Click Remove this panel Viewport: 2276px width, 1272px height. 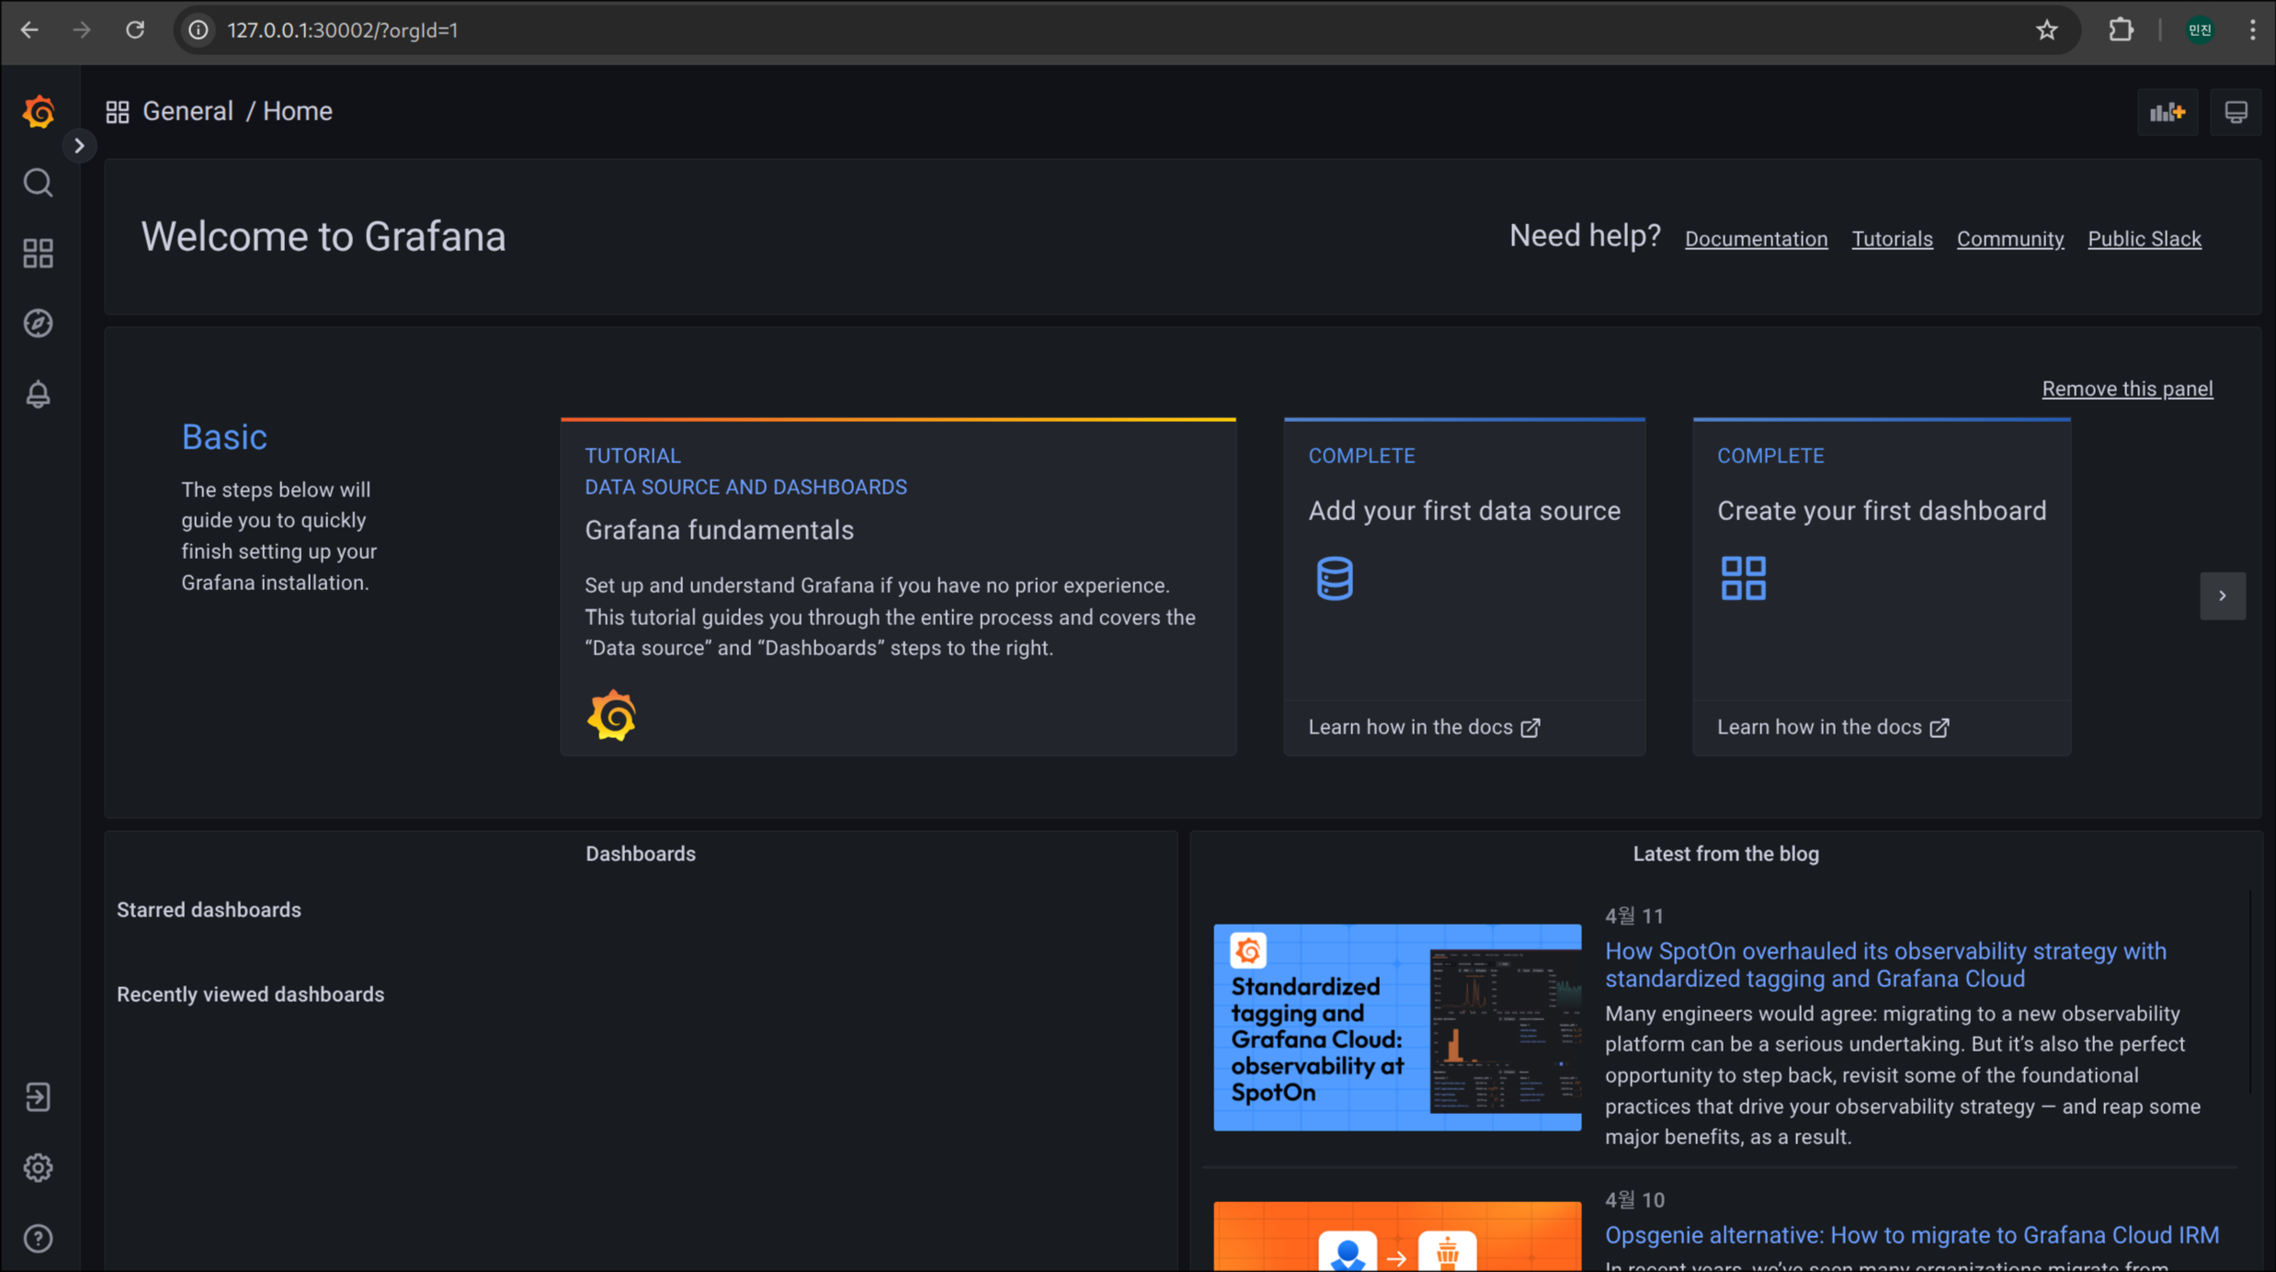tap(2127, 389)
